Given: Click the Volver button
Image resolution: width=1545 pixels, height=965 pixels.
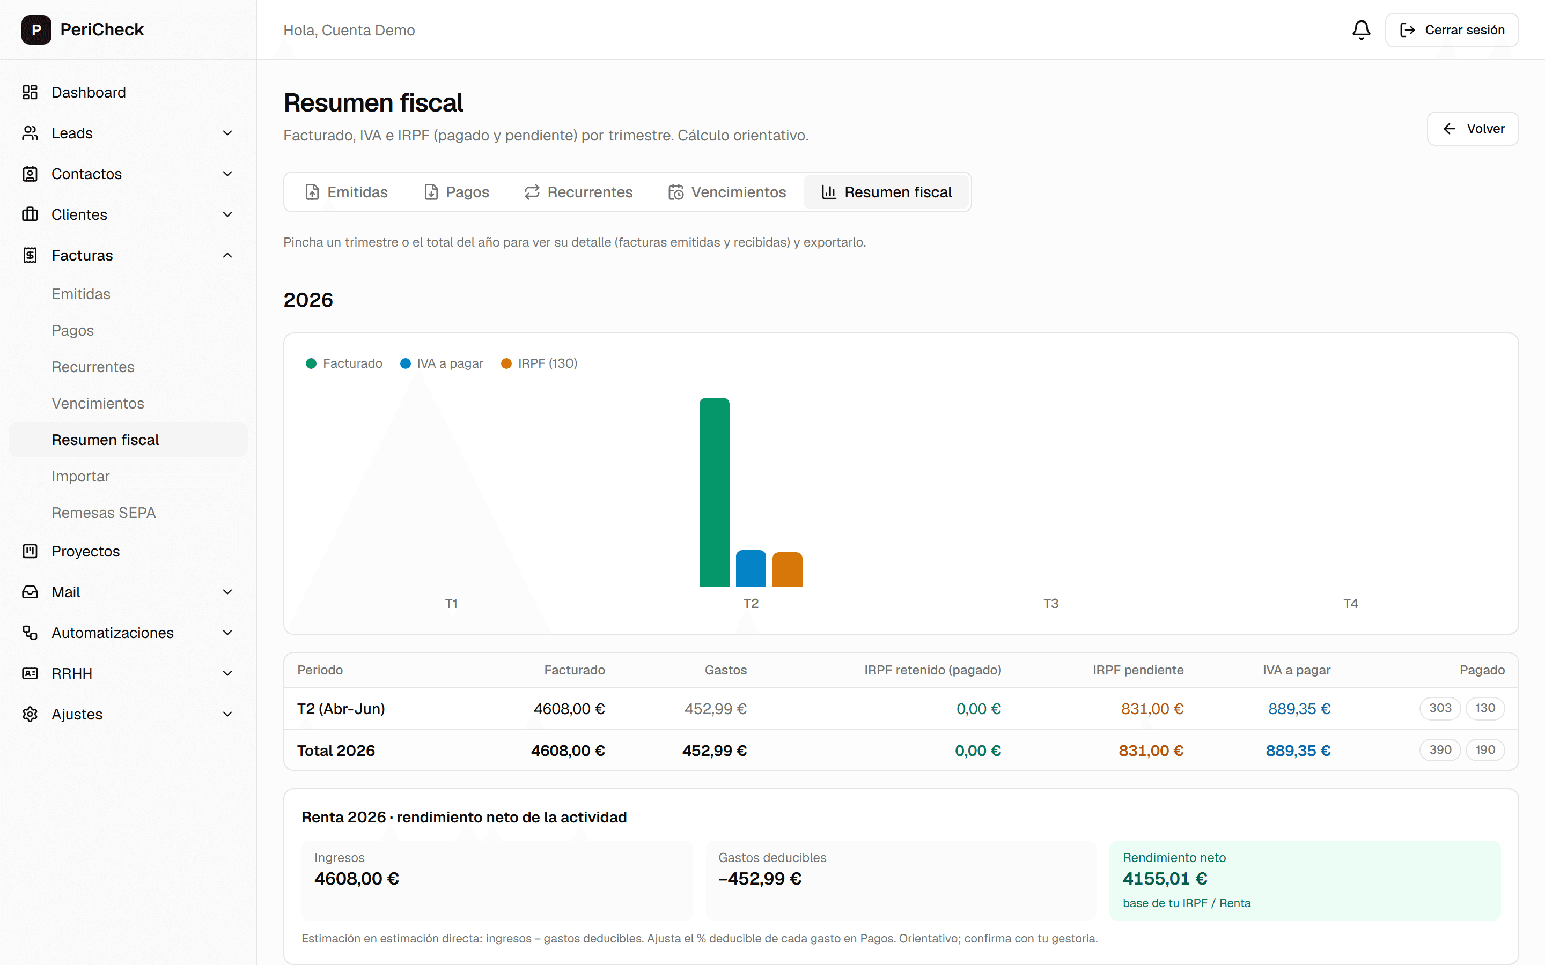Looking at the screenshot, I should (1472, 129).
